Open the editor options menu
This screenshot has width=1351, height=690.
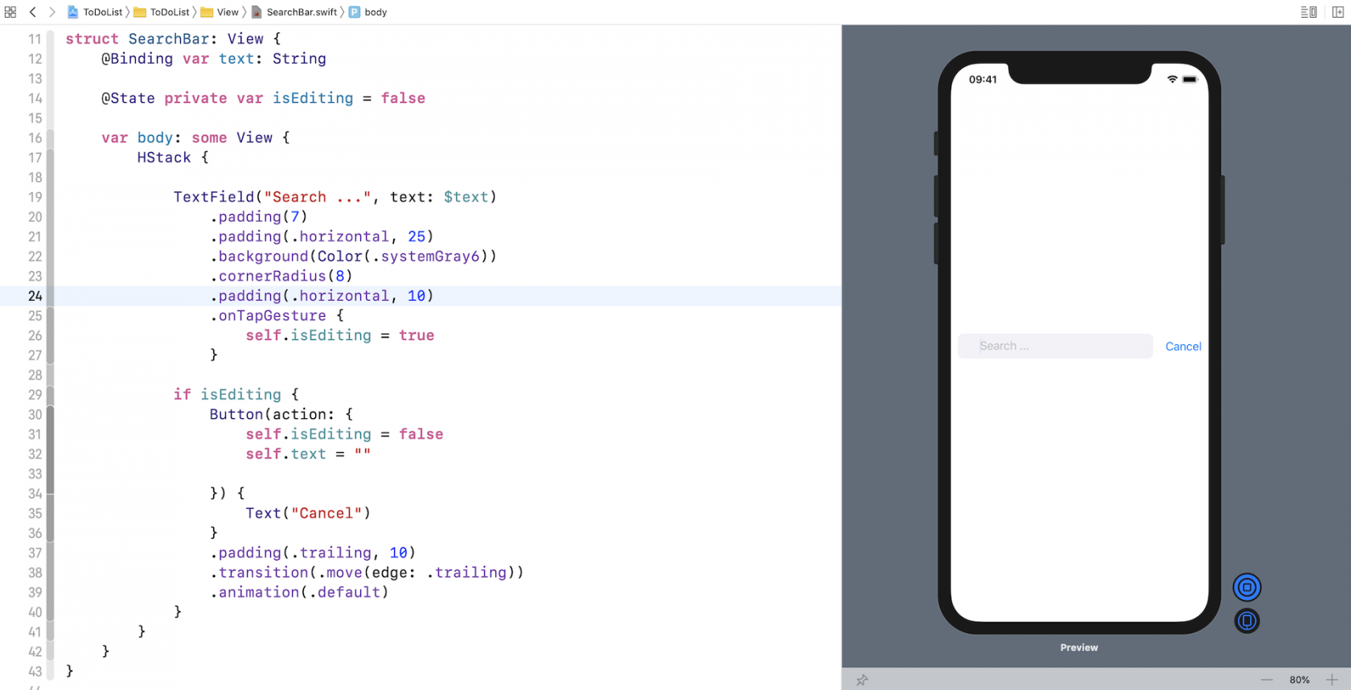click(x=1308, y=12)
